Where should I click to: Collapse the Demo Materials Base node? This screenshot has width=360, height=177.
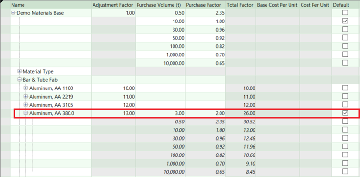click(13, 13)
